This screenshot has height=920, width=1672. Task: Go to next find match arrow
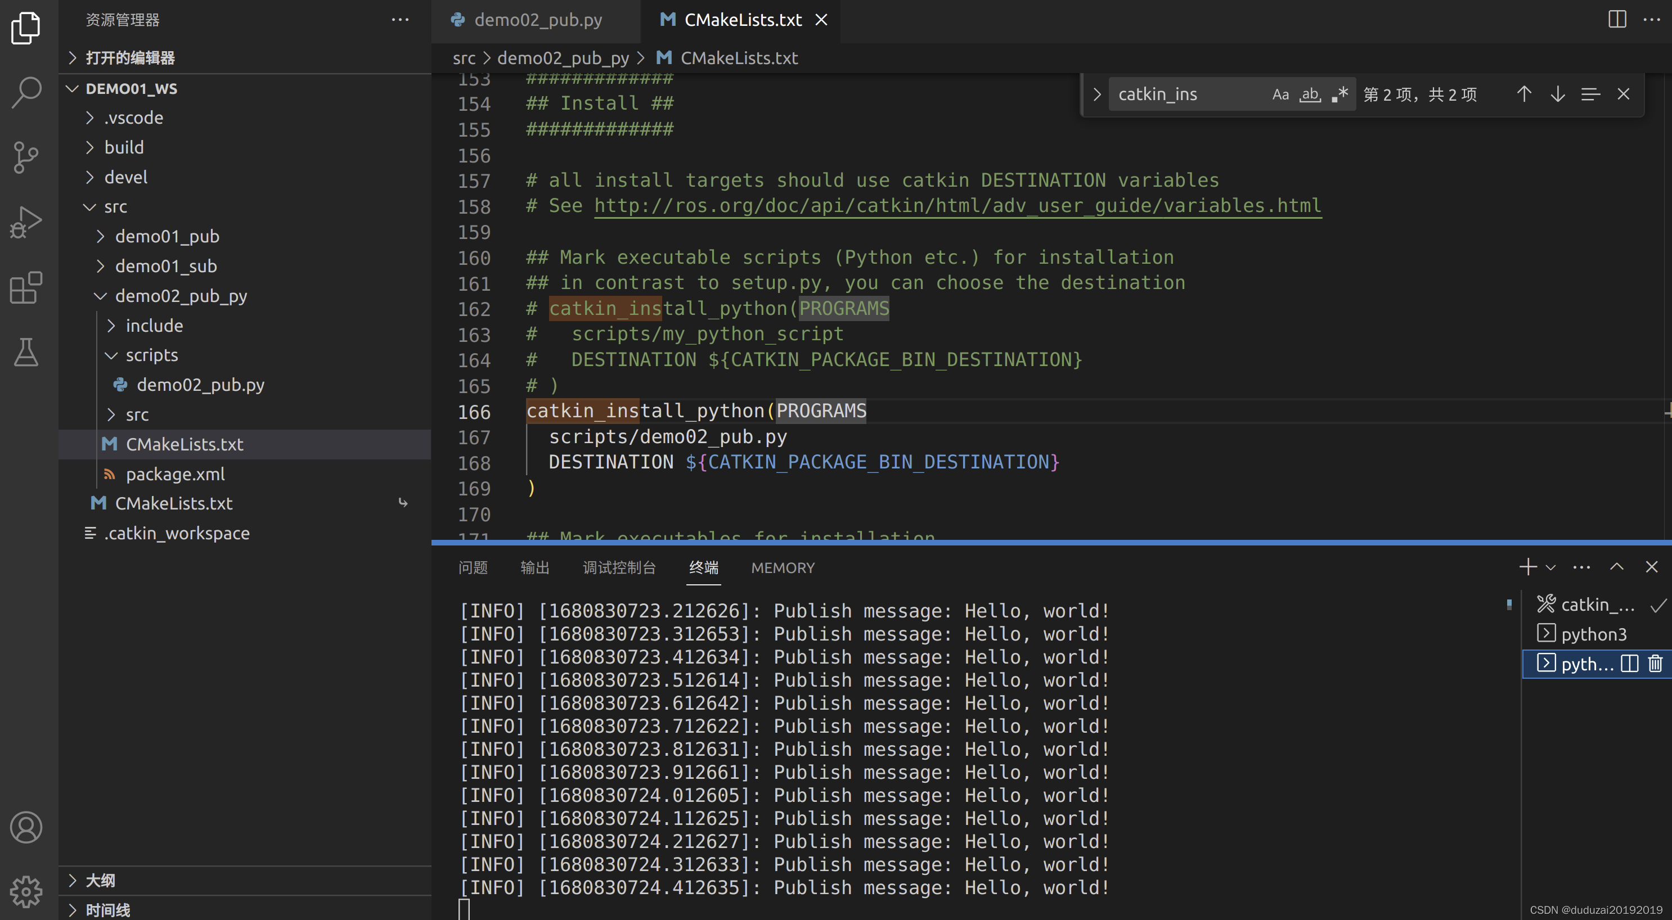tap(1558, 94)
